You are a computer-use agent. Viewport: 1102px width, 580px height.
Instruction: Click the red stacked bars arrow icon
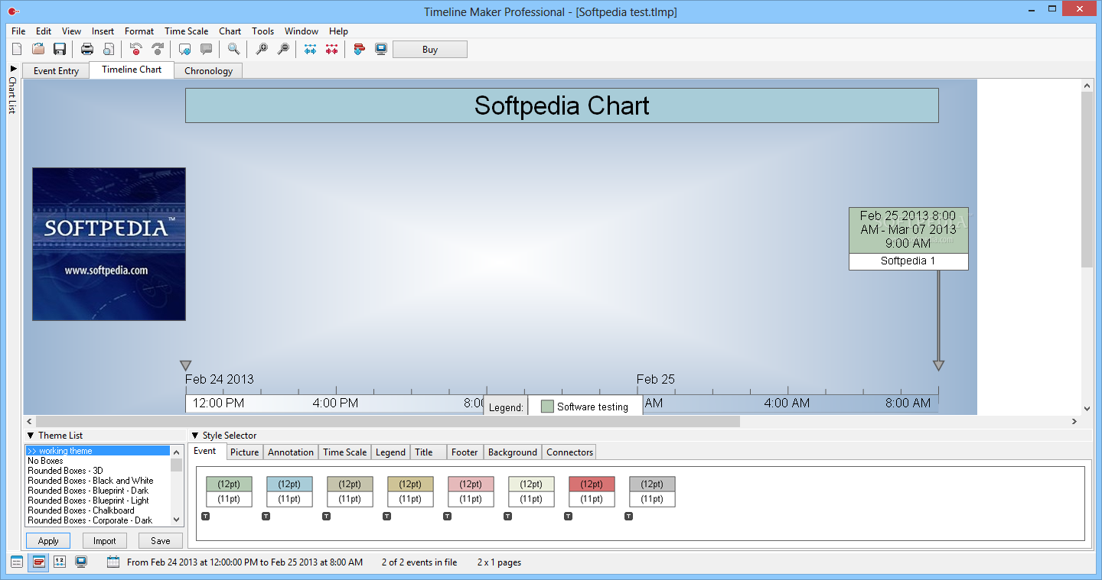359,50
